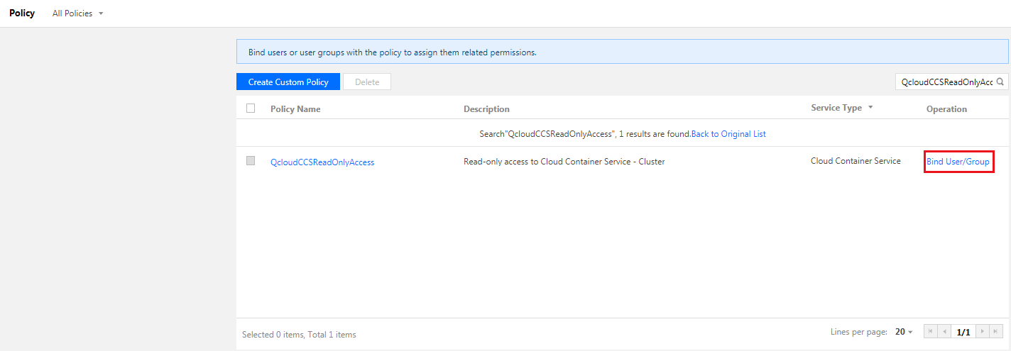Click Back to Original List link
This screenshot has width=1011, height=351.
[728, 134]
